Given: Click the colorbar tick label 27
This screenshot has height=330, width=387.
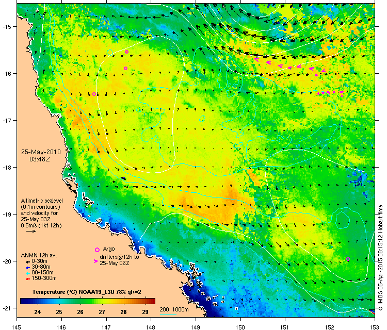Looking at the screenshot, I should click(102, 312).
